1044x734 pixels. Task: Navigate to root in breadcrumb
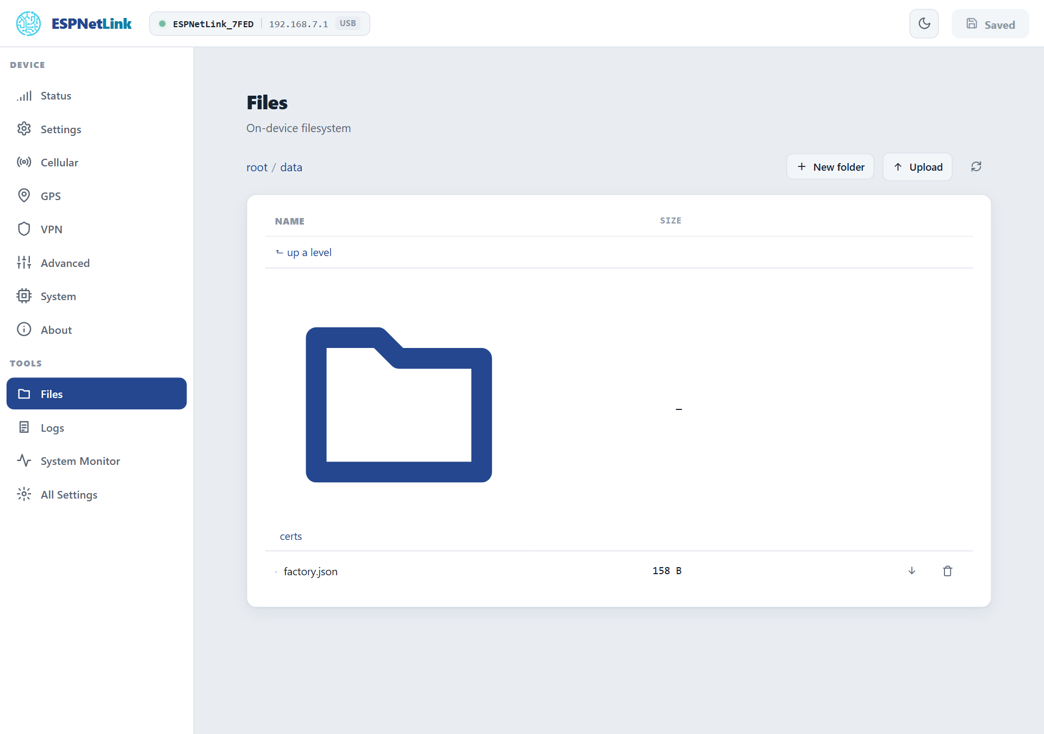coord(257,167)
